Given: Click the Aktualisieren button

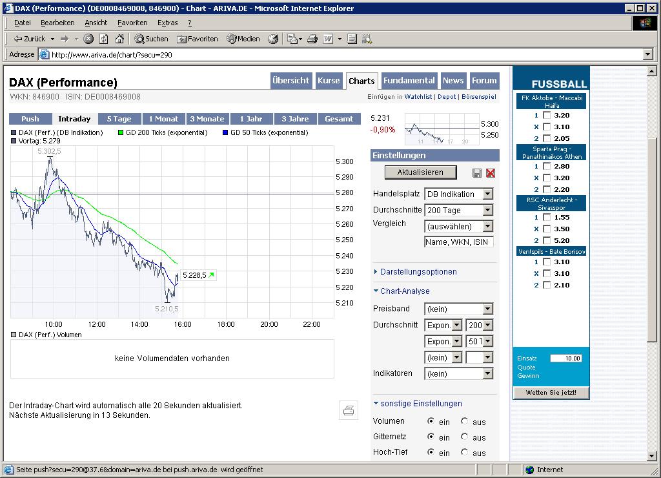Looking at the screenshot, I should tap(420, 172).
